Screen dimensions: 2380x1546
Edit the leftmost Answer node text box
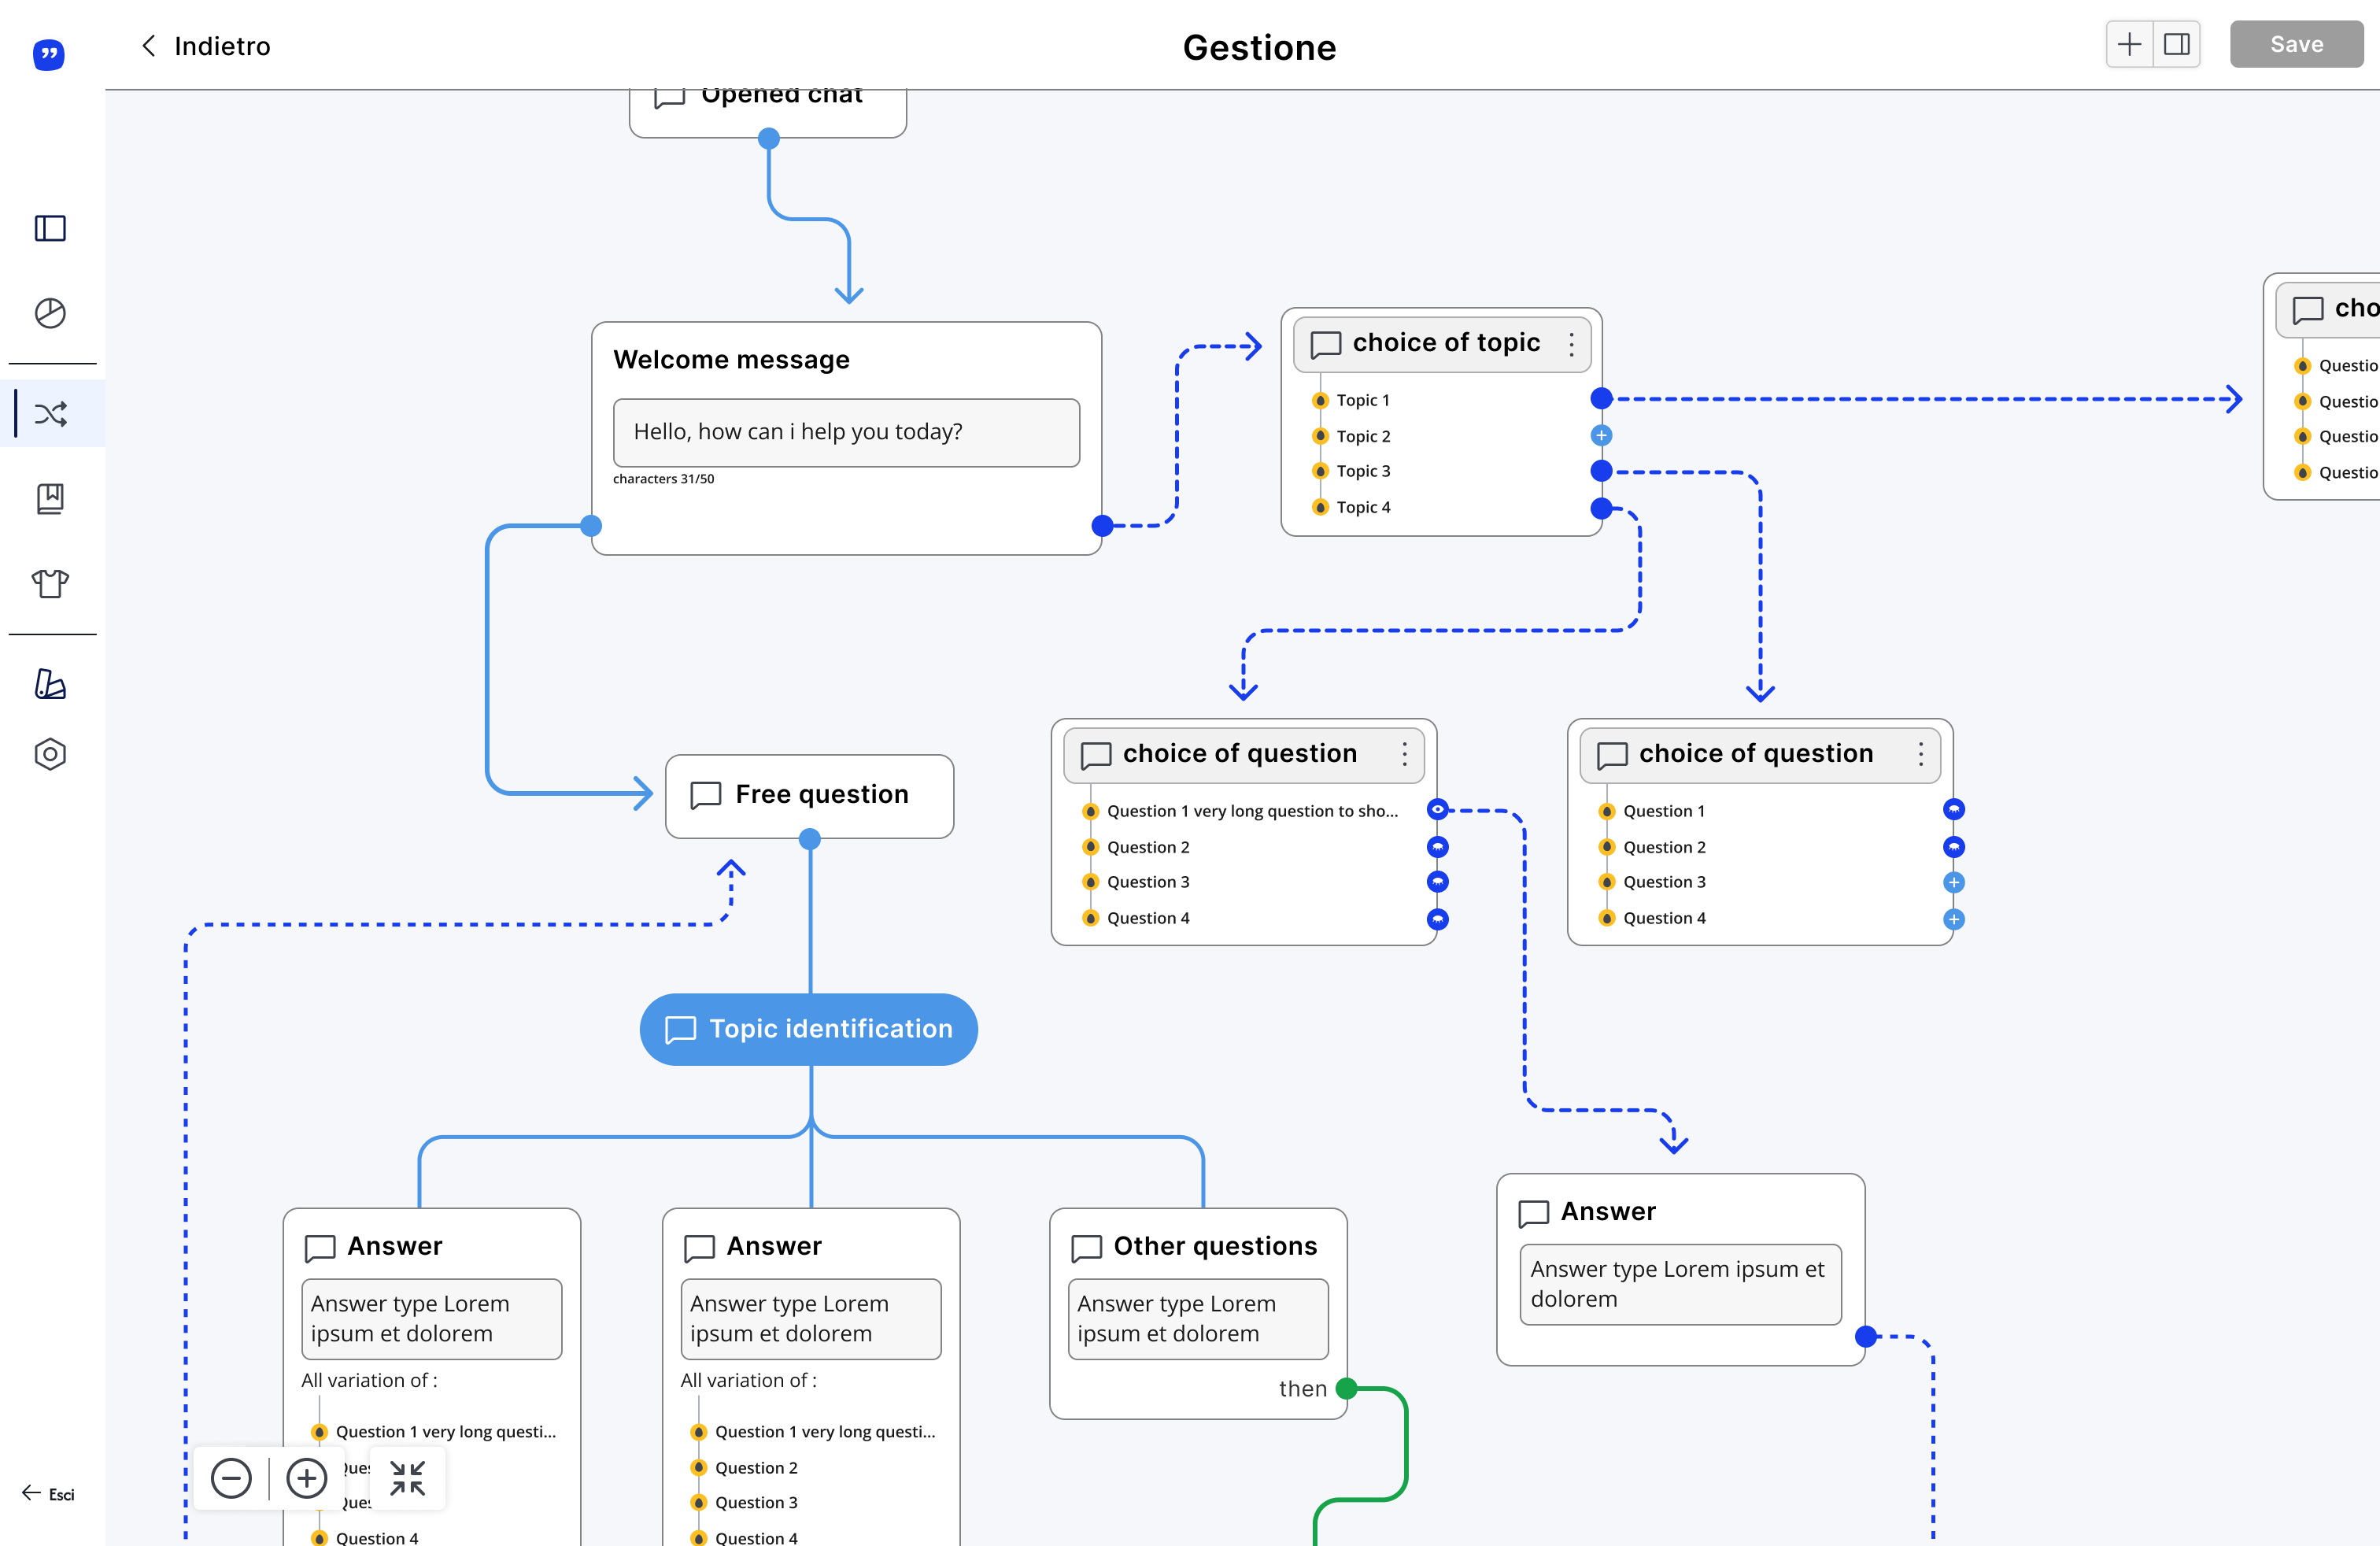(432, 1319)
